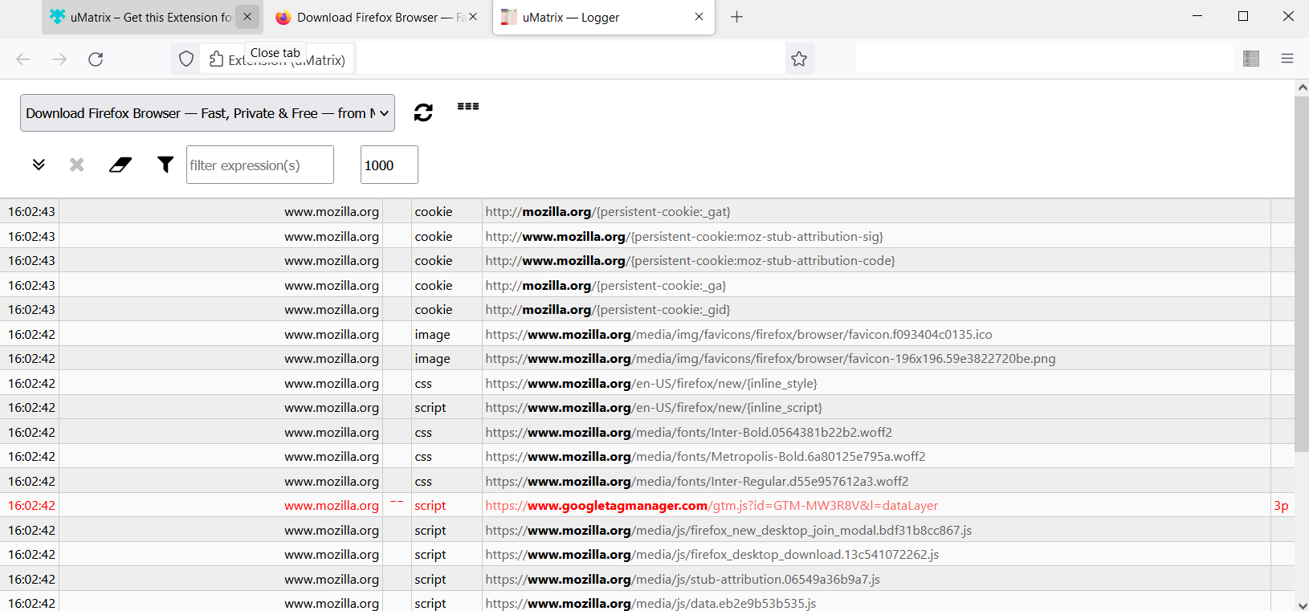Erase the logger with eraser icon
The height and width of the screenshot is (611, 1309).
[120, 165]
